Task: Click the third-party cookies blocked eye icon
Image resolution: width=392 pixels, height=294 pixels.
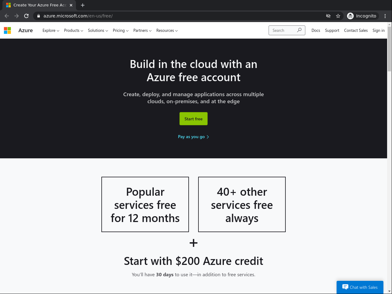Action: click(328, 16)
